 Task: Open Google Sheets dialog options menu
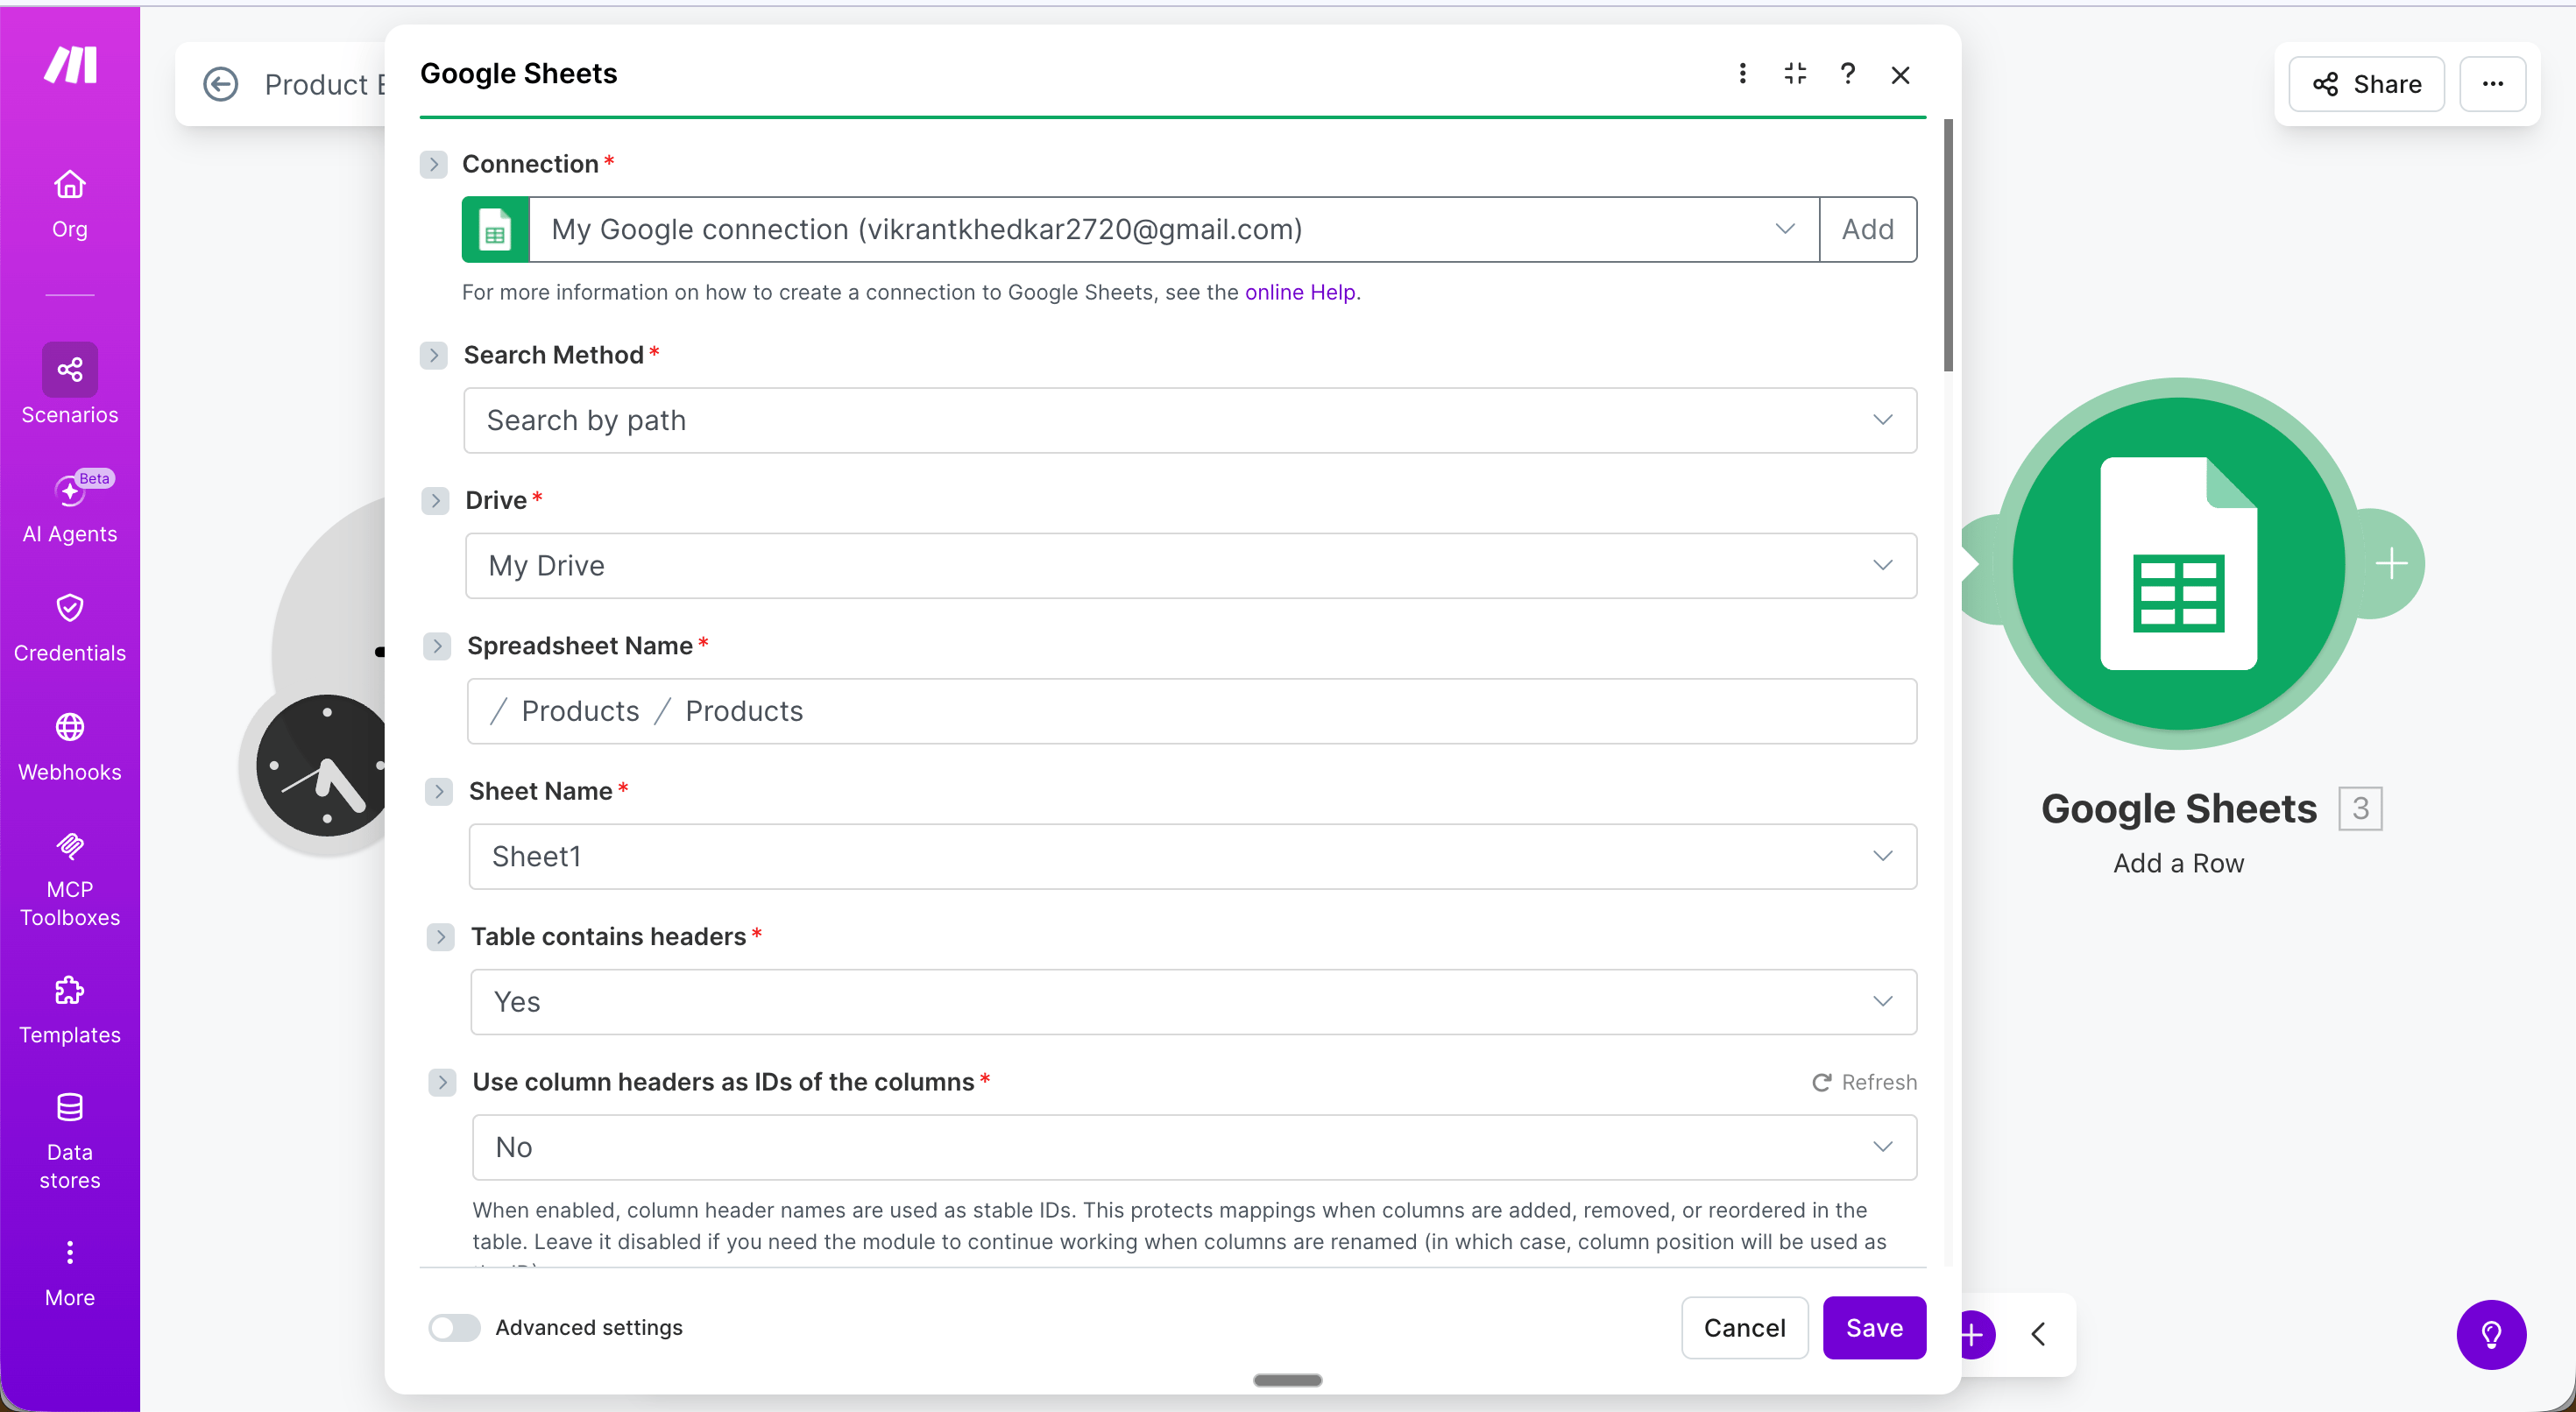point(1742,74)
